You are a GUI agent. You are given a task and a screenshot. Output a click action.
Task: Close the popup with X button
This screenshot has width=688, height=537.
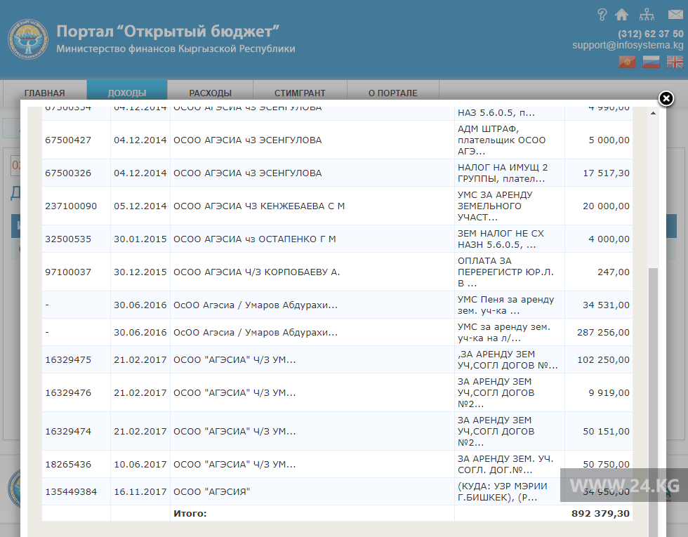[666, 99]
